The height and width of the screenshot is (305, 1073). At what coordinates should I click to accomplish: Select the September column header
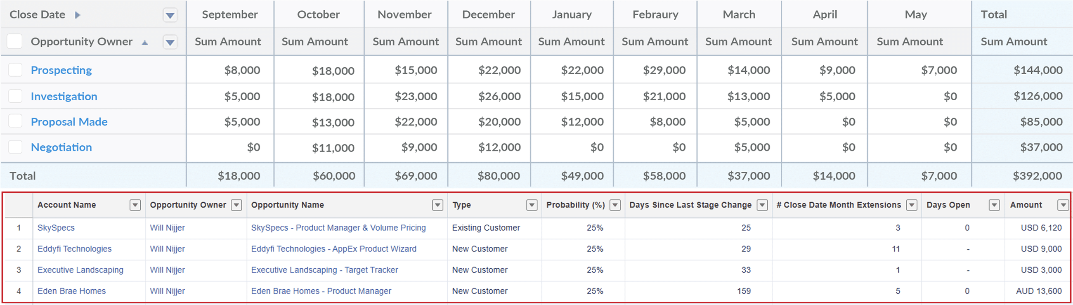[230, 14]
